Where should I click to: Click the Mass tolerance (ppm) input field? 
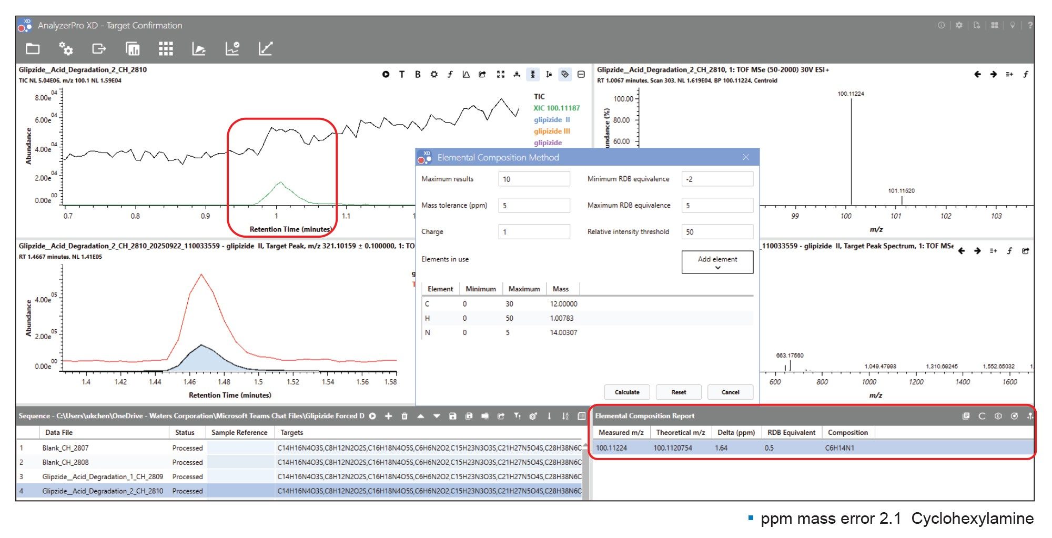[534, 205]
